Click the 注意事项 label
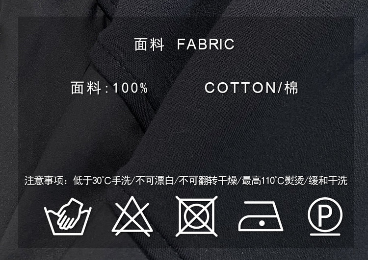368x260 pixels. [x=44, y=181]
